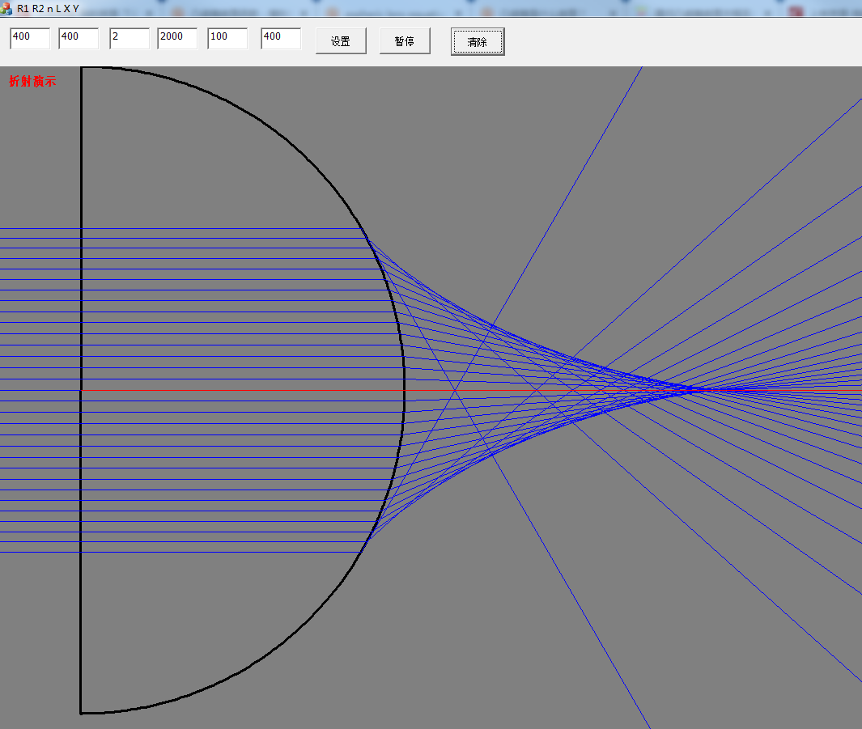Screen dimensions: 862x729
Task: Click the top corner of the lens outline
Action: [82, 68]
